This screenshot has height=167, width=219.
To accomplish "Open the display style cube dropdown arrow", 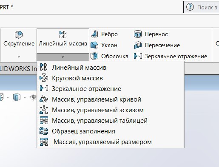I will click(25, 97).
